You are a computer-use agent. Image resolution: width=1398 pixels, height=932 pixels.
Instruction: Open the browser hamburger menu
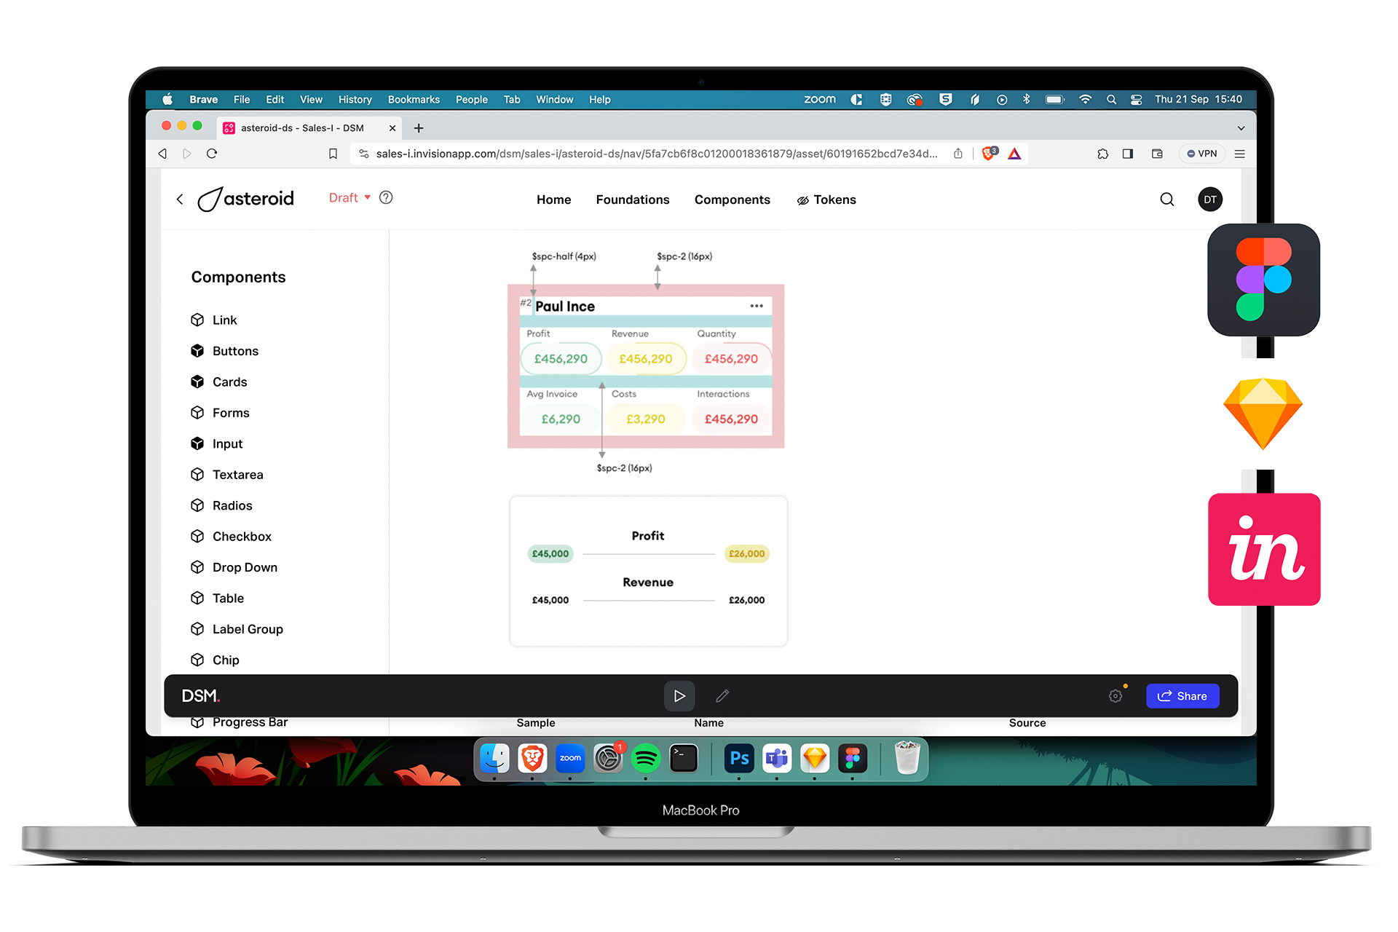tap(1240, 154)
